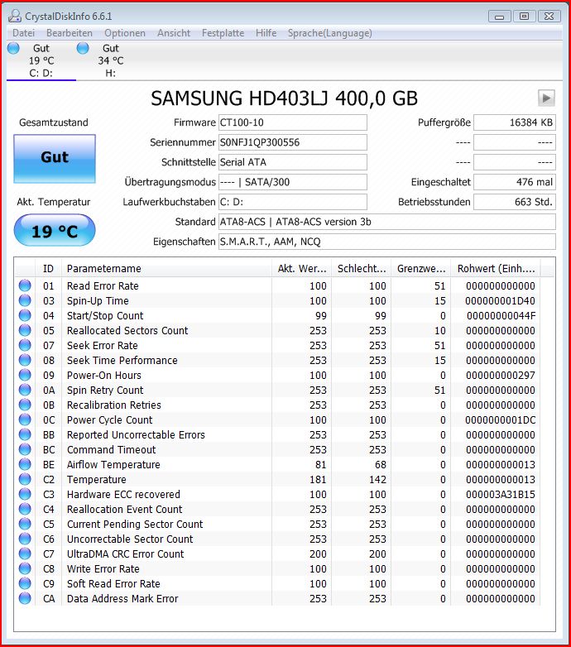
Task: Click status orb for Uncorrectable Sector Count
Action: click(25, 539)
